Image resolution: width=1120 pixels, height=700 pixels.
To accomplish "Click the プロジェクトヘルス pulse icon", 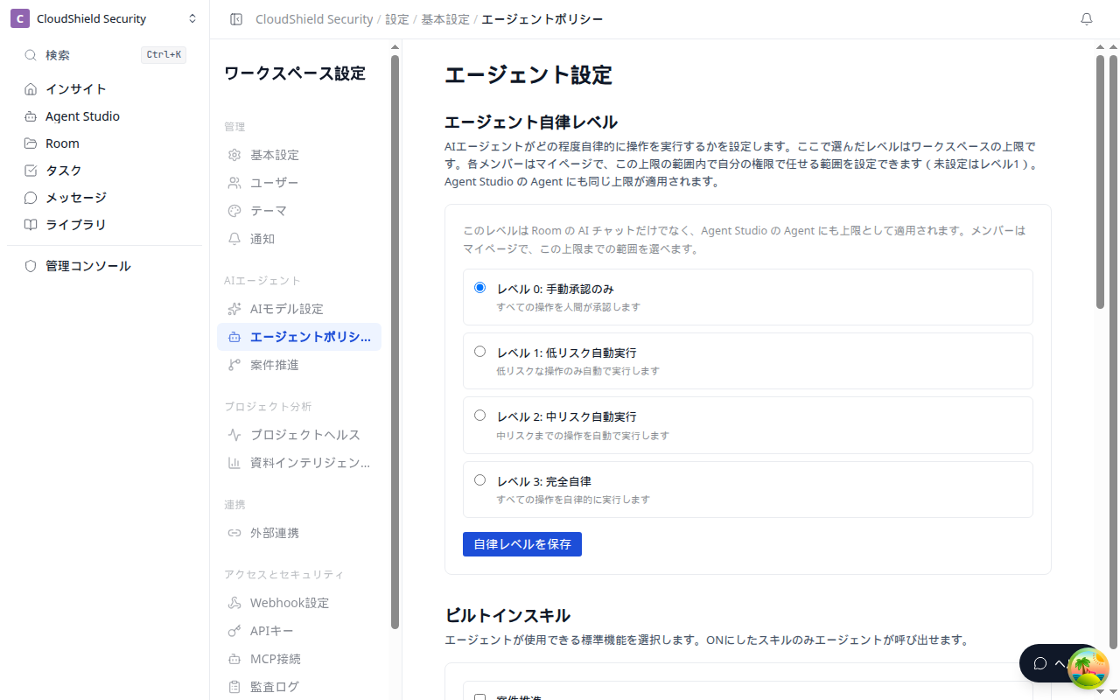I will (x=234, y=435).
